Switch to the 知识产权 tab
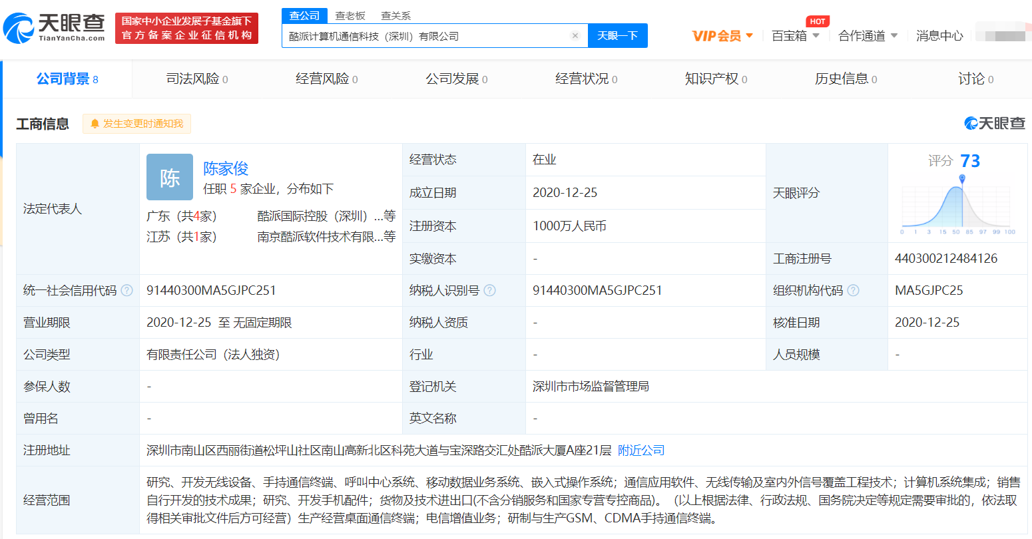The width and height of the screenshot is (1032, 539). pos(716,79)
